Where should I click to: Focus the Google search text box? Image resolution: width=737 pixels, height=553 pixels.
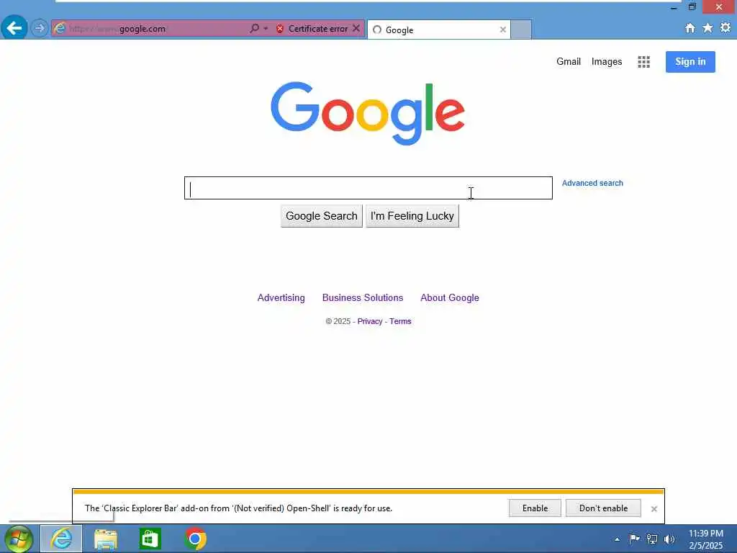pos(368,188)
